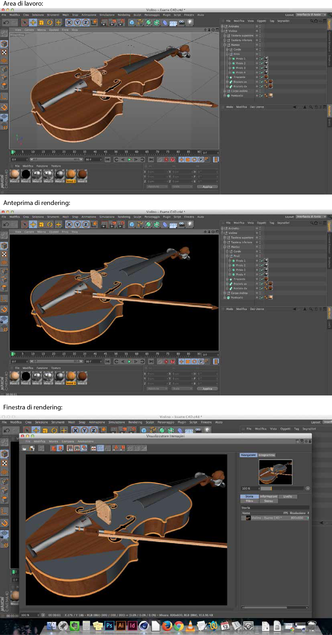
Task: Click Cube primitive icon in Area di lavoro screenshot
Action: coord(132,23)
